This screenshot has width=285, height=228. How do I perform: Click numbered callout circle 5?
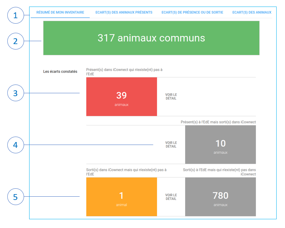tap(16, 197)
